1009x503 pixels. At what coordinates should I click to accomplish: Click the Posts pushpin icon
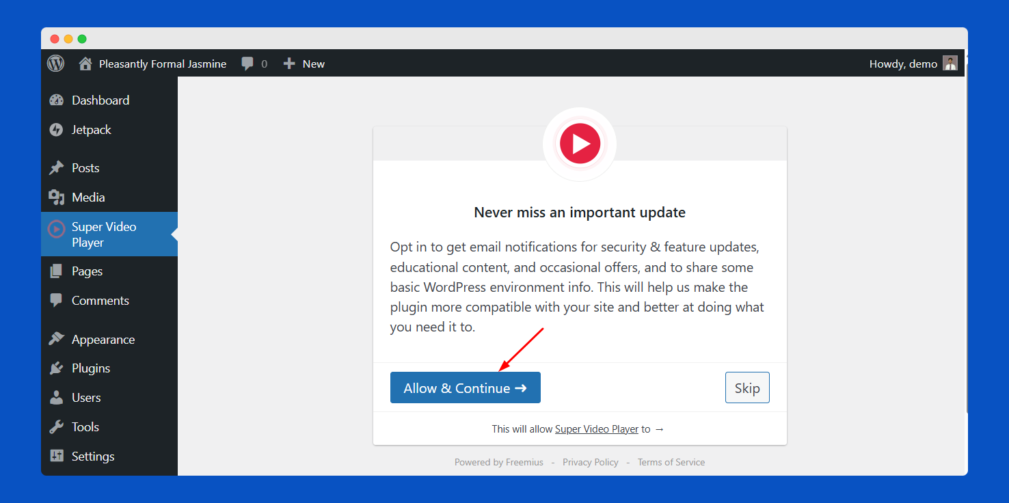point(56,168)
